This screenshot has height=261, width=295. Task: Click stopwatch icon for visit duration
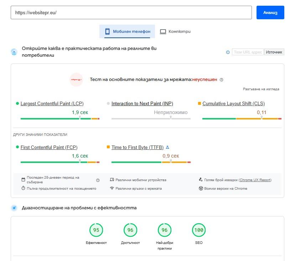click(x=23, y=188)
